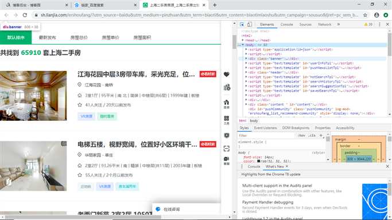Show more DevTools tabs chevron

pyautogui.click(x=339, y=25)
